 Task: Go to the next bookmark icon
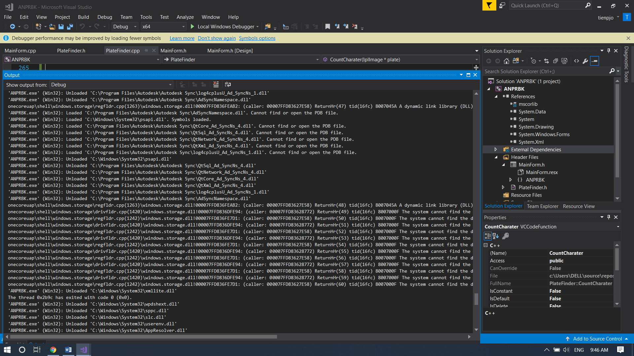pos(346,27)
